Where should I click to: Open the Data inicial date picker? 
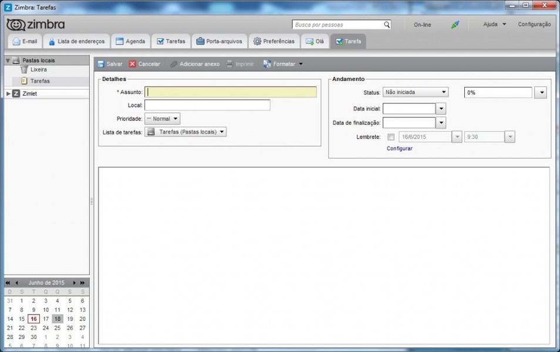[441, 109]
